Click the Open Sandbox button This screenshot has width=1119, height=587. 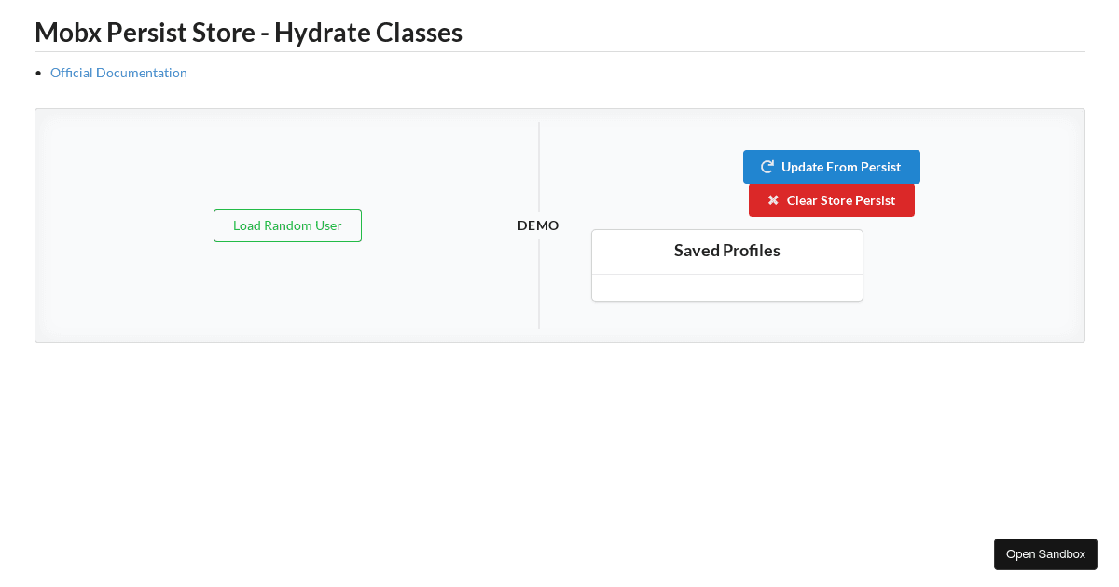pos(1045,553)
